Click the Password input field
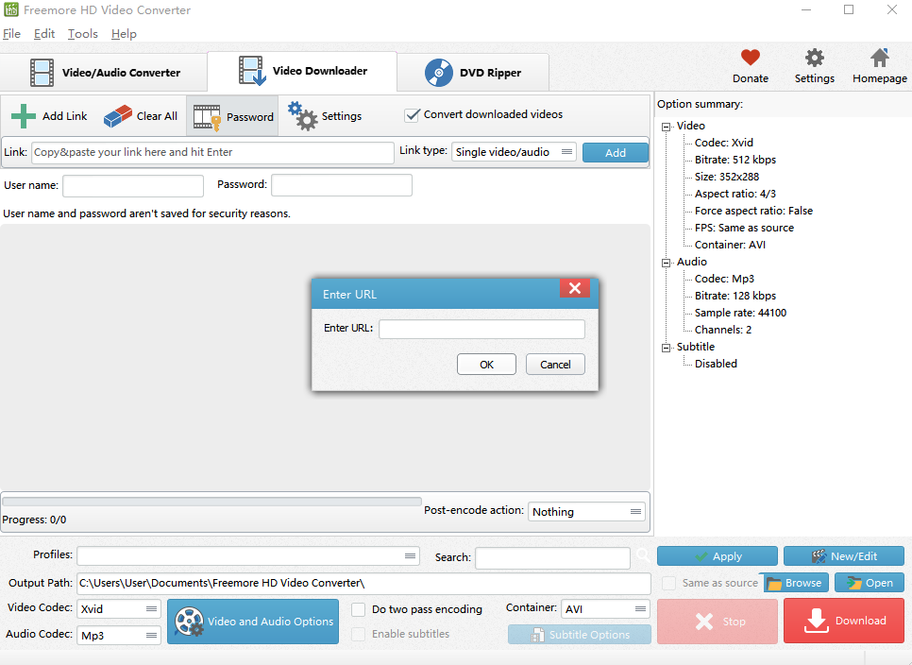 point(342,185)
